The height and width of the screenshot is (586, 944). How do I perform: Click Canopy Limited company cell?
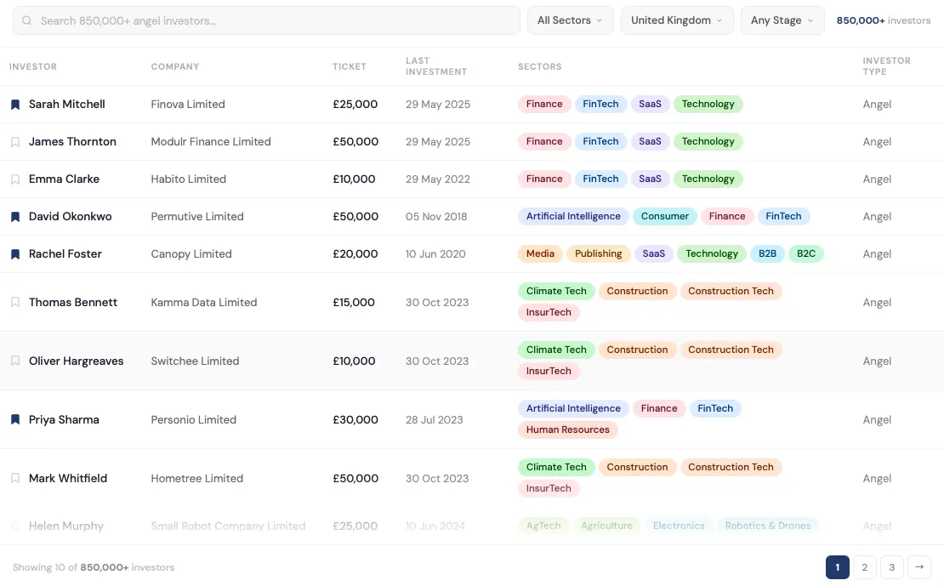point(191,253)
